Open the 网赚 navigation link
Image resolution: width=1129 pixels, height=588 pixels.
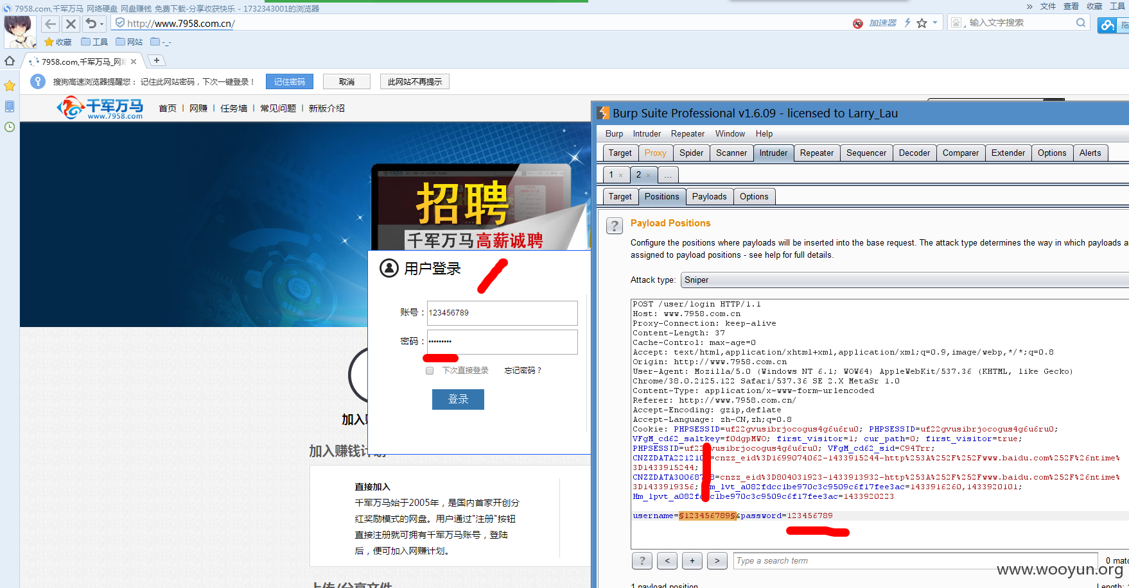198,108
